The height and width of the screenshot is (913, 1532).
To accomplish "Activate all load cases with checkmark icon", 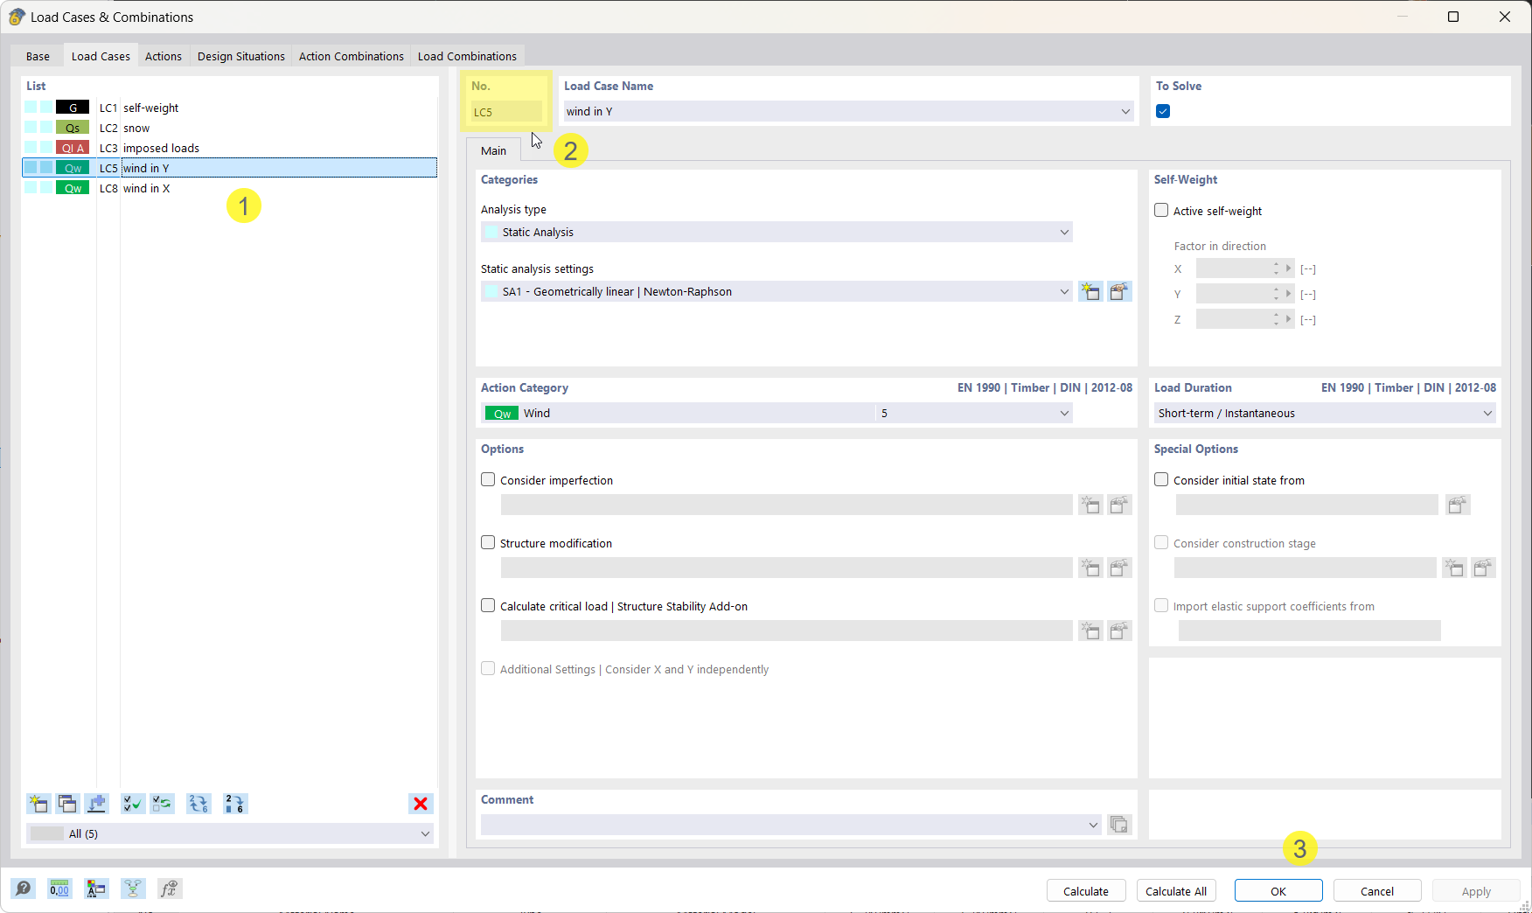I will [133, 804].
